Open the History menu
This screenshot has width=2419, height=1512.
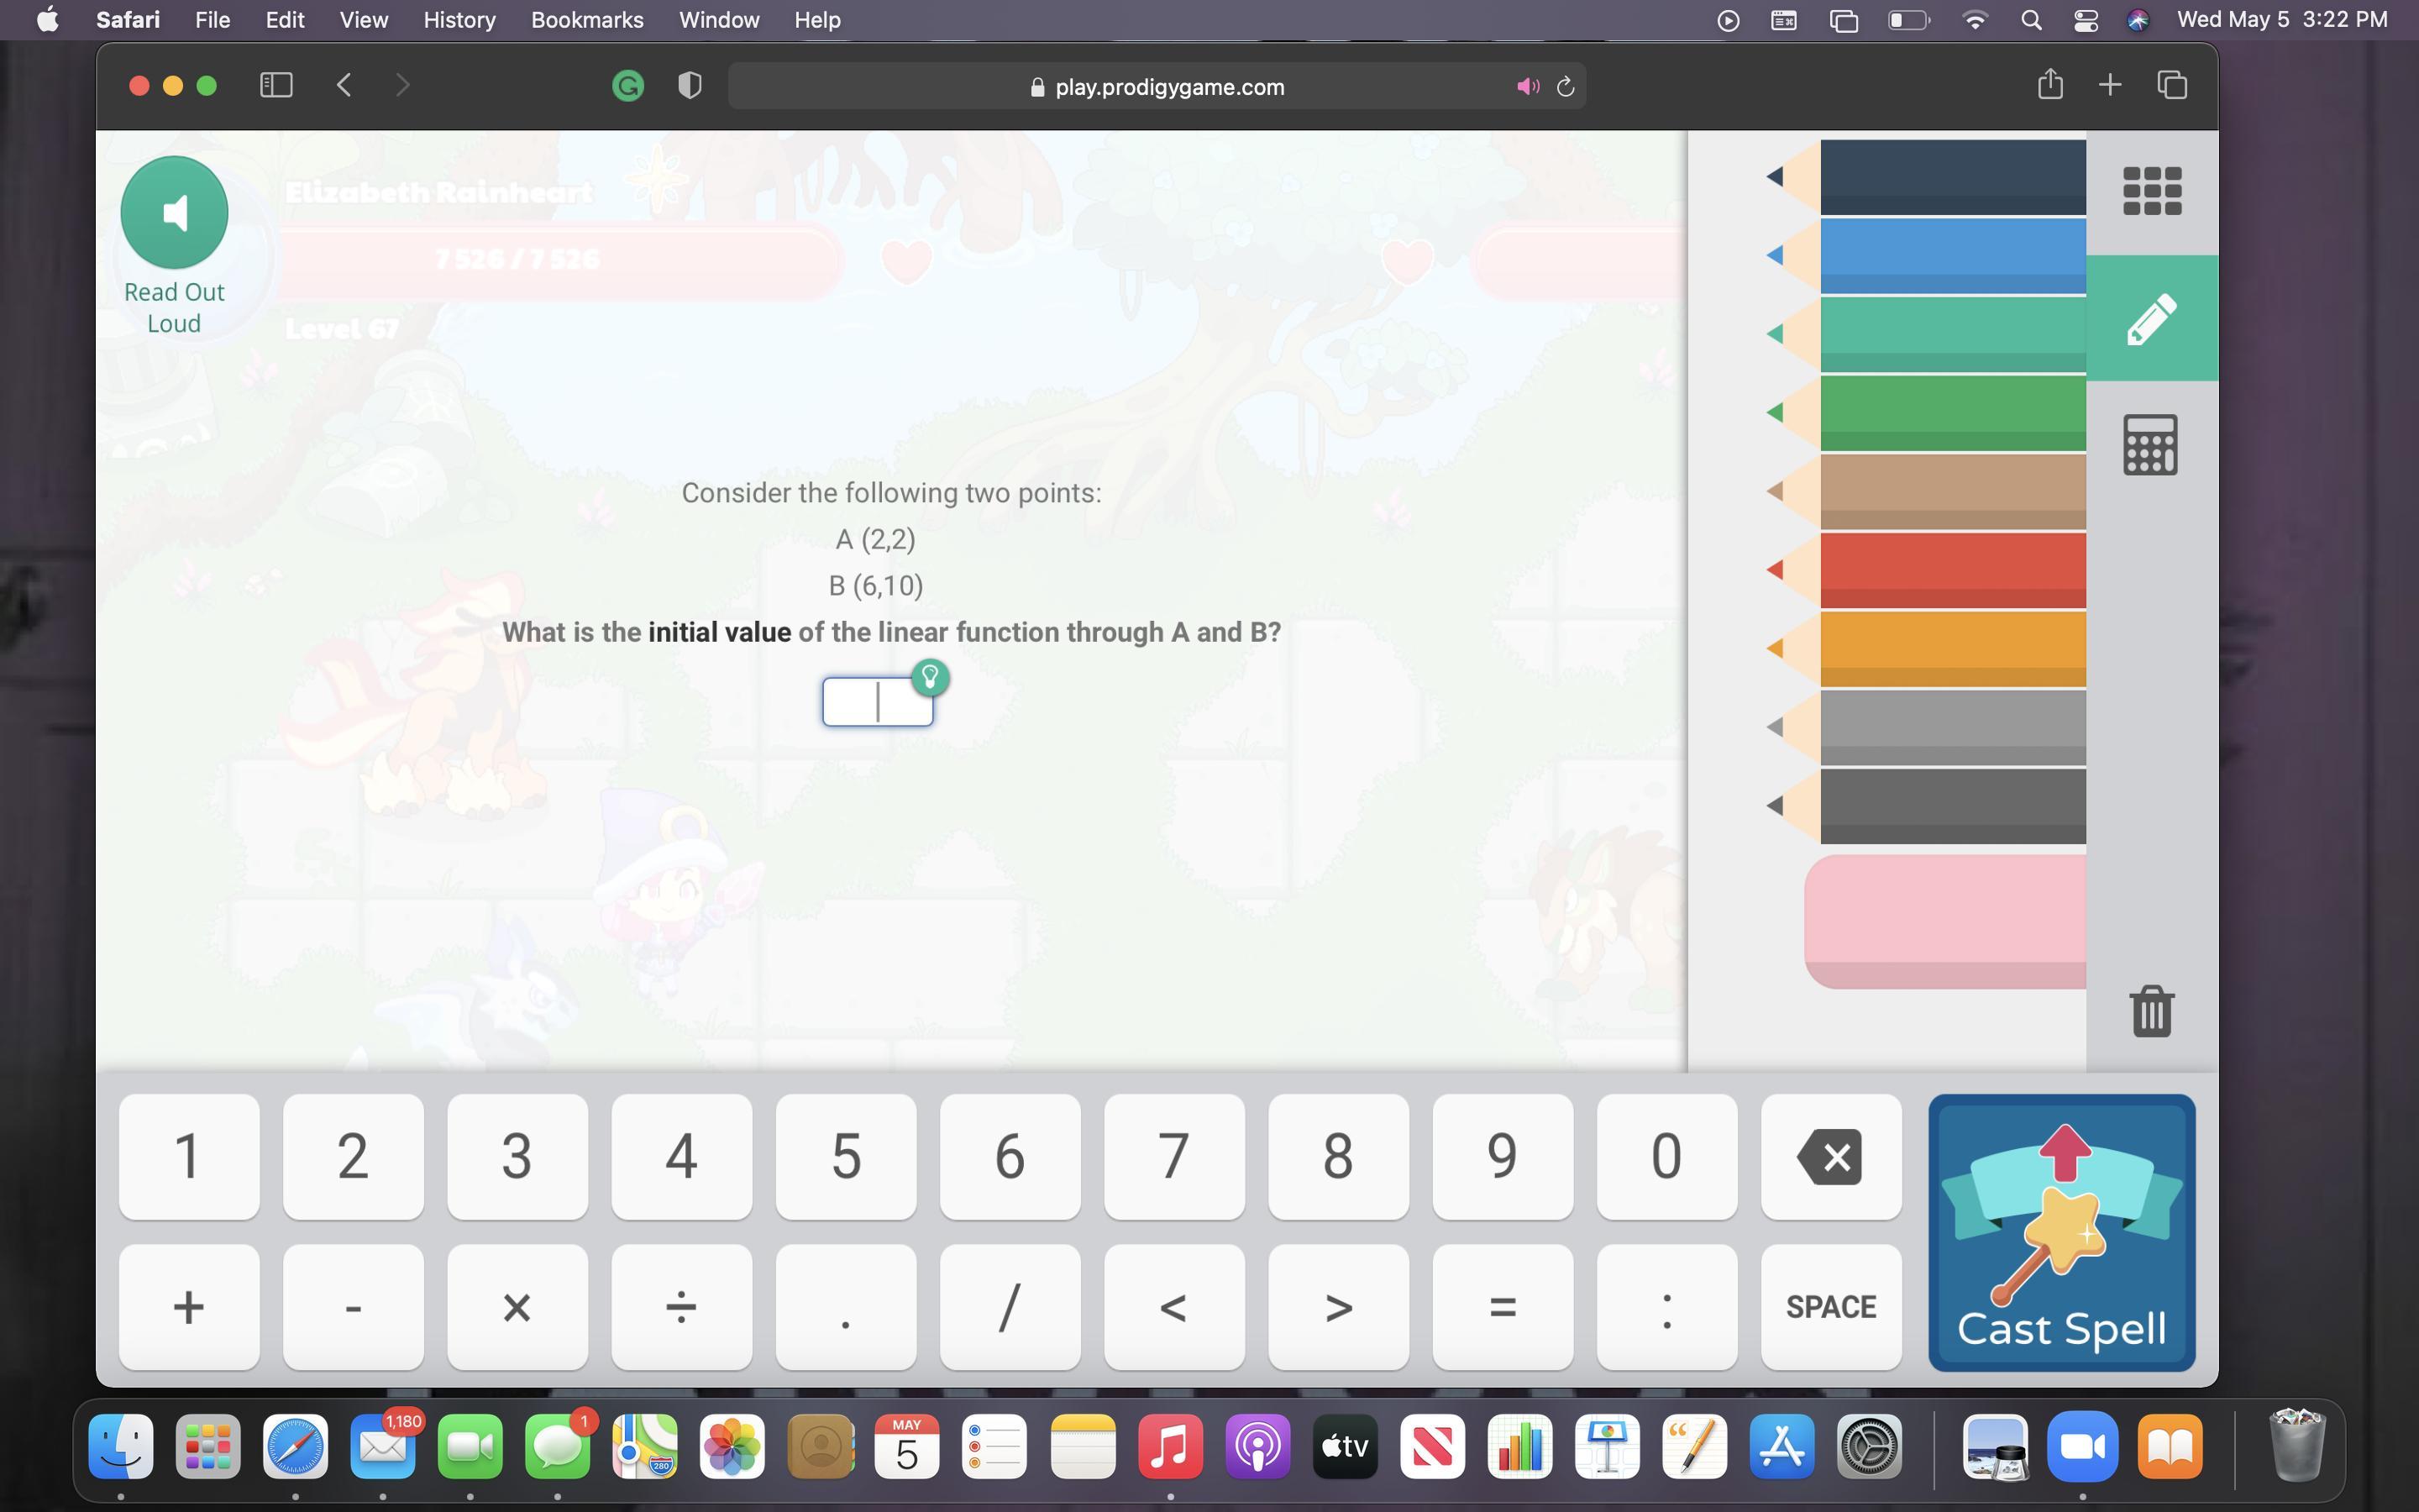[459, 20]
